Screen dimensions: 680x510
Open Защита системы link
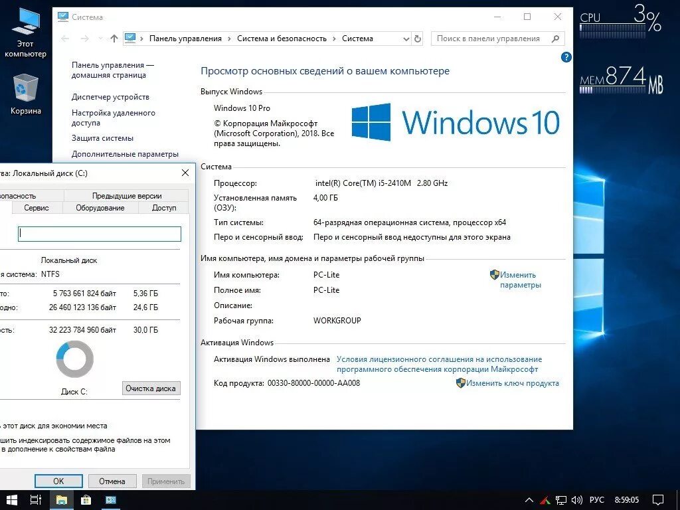click(x=102, y=138)
